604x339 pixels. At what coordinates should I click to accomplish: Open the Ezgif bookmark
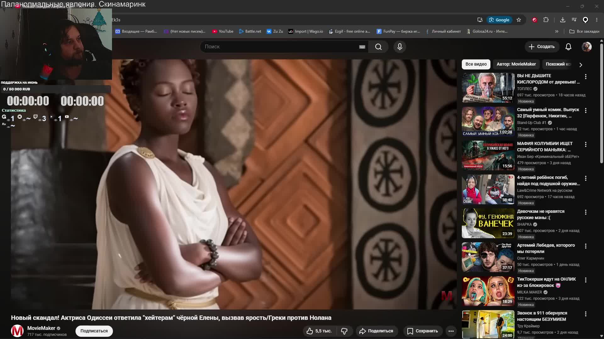click(x=350, y=31)
